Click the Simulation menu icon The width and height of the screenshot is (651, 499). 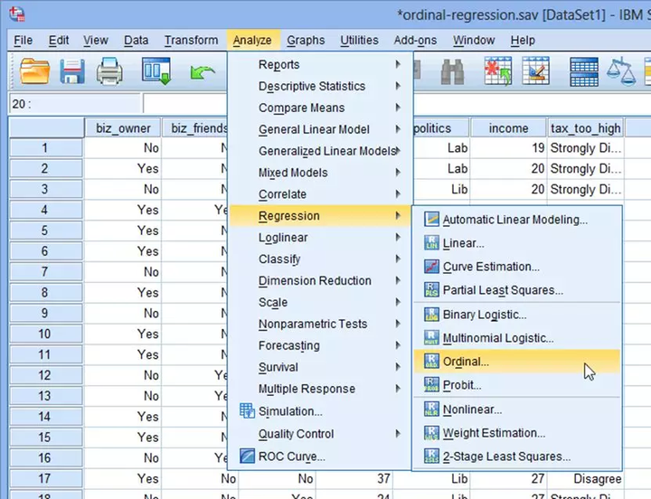(x=247, y=411)
